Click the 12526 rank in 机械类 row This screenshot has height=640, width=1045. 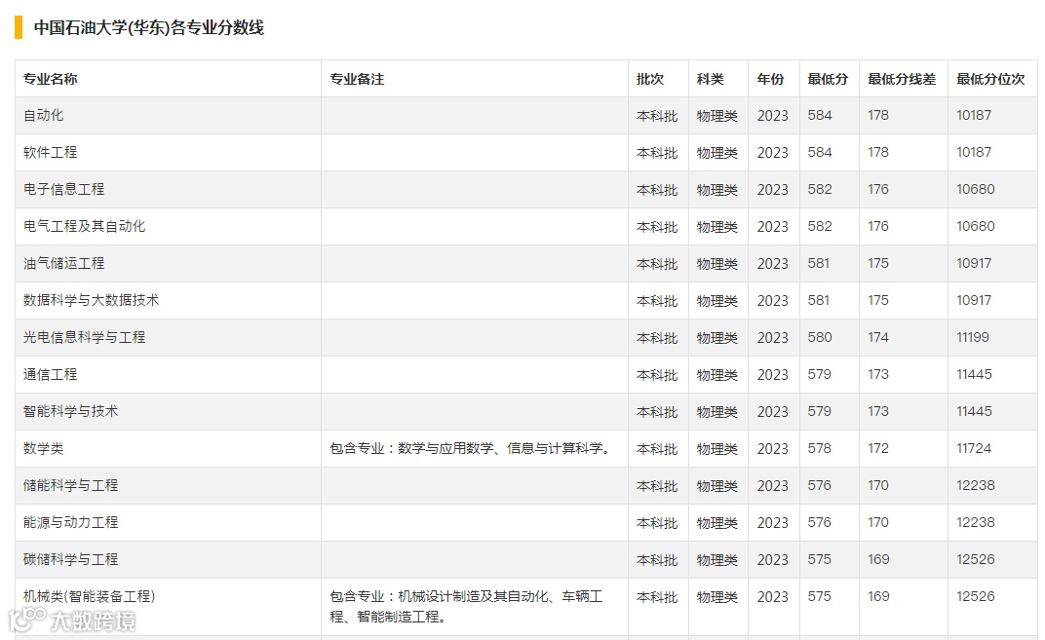click(976, 596)
